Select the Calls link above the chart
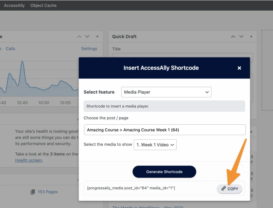The height and width of the screenshot is (208, 273). [x=10, y=49]
